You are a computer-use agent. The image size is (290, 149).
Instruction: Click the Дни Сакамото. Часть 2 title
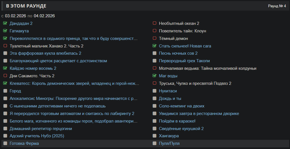point(32,76)
